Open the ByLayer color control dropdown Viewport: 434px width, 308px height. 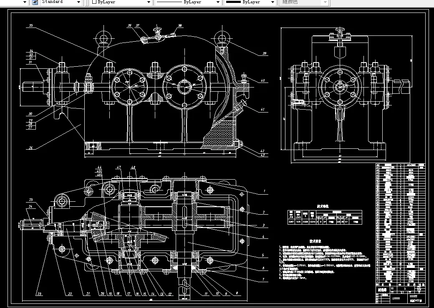[x=149, y=2]
